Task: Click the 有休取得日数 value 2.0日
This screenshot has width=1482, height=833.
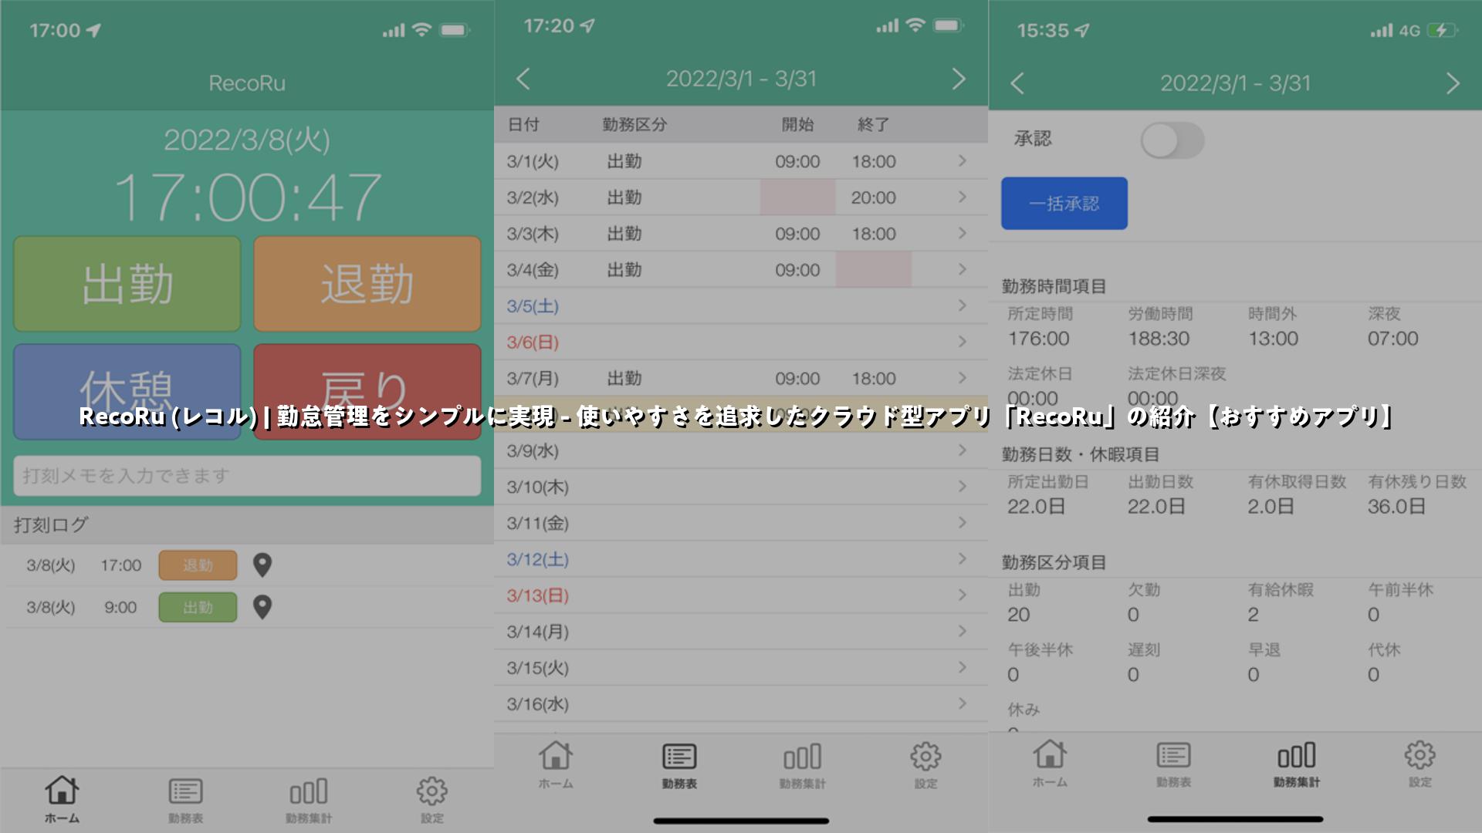Action: click(1271, 507)
